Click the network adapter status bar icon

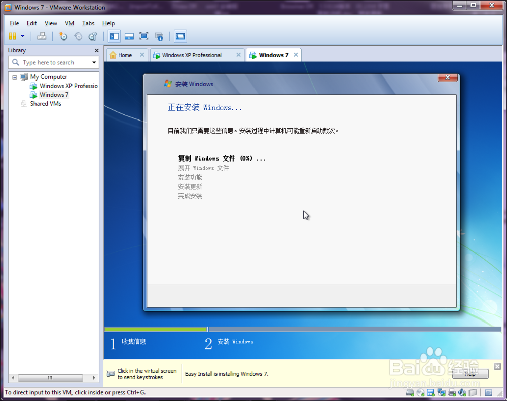(442, 392)
